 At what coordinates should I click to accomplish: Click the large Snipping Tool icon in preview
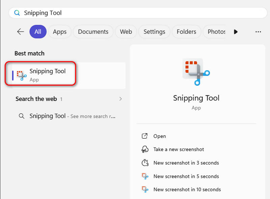click(x=196, y=72)
